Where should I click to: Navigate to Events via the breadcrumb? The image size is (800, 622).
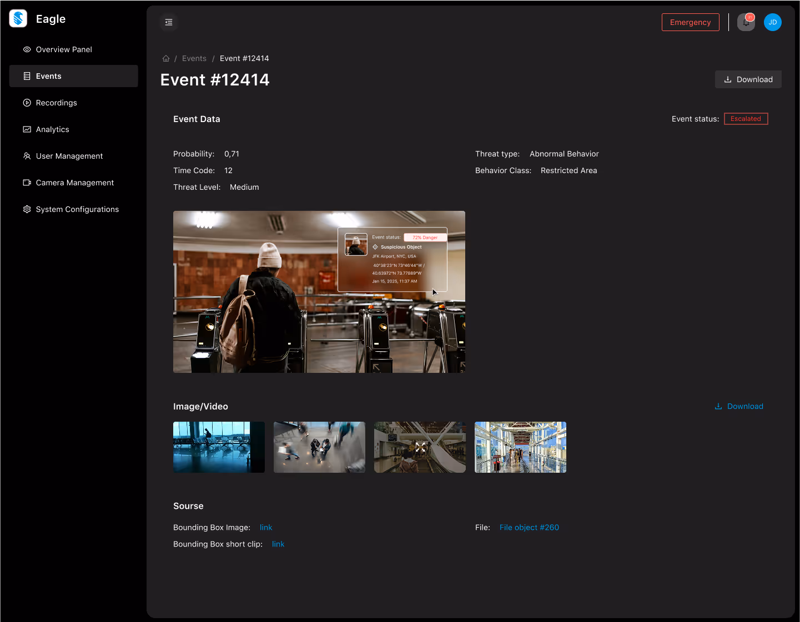(x=194, y=58)
